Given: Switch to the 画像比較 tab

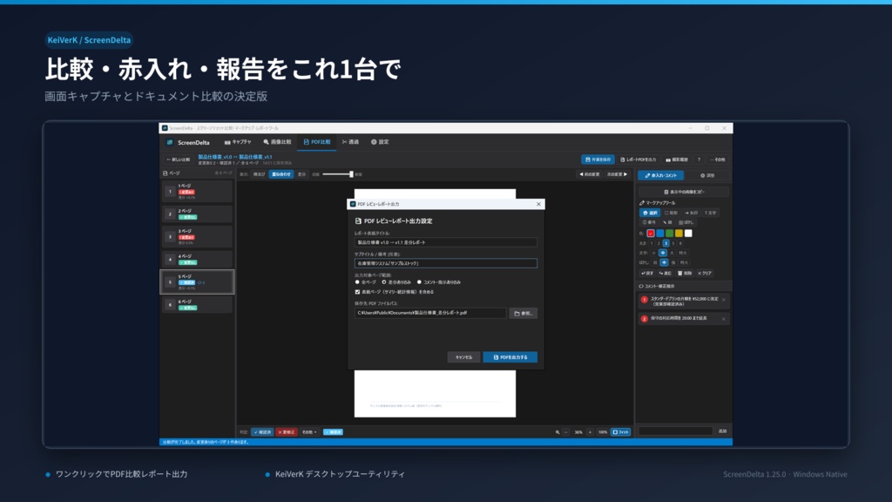Looking at the screenshot, I should click(x=277, y=142).
